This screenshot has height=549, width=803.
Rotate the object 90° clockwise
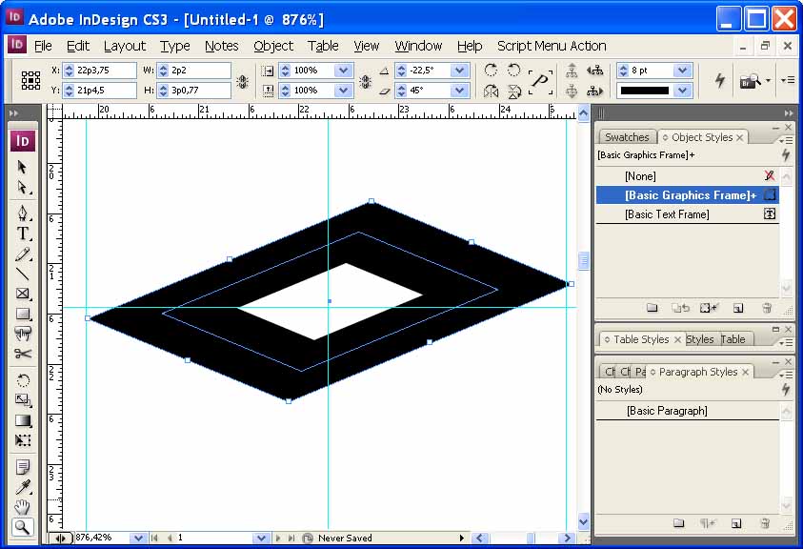tap(491, 71)
